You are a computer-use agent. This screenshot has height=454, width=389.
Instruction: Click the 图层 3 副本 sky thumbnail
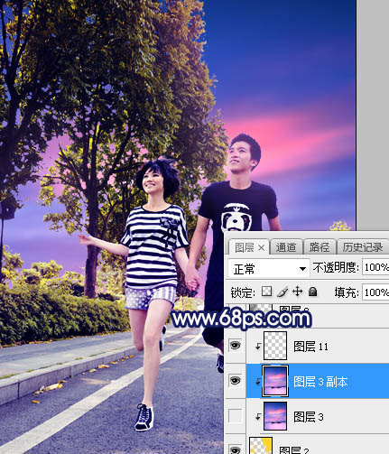point(275,381)
